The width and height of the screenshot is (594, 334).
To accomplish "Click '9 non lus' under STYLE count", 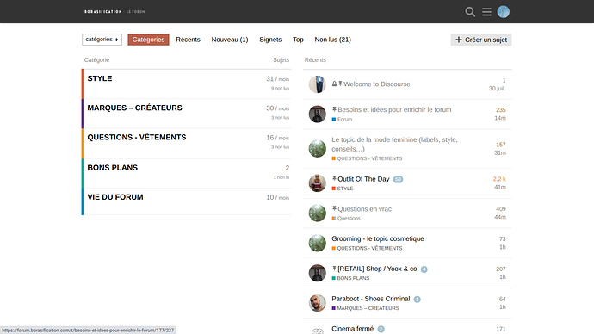I will click(x=280, y=88).
